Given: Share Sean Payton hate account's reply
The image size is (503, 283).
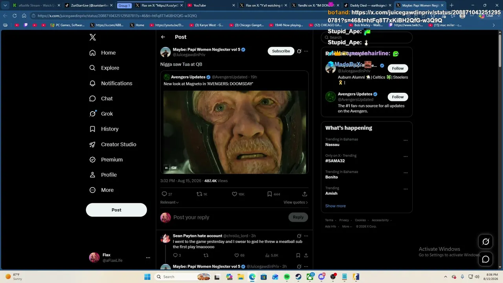Looking at the screenshot, I should (x=306, y=255).
